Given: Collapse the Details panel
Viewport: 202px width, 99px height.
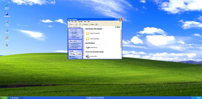Looking at the screenshot, I should [81, 51].
